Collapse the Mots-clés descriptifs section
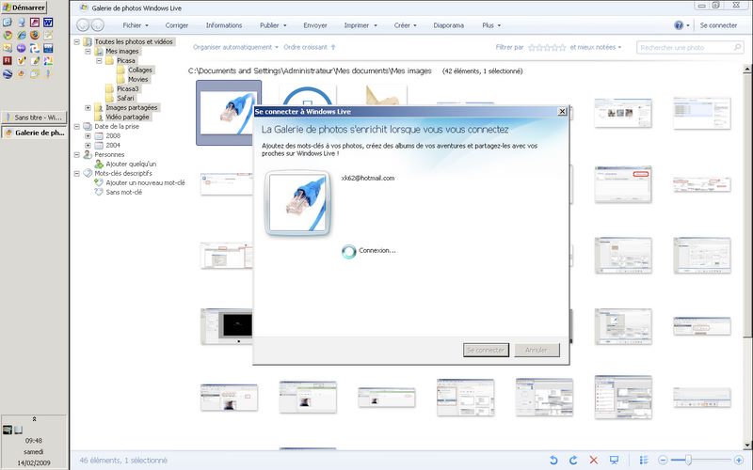The height and width of the screenshot is (470, 753). click(77, 174)
